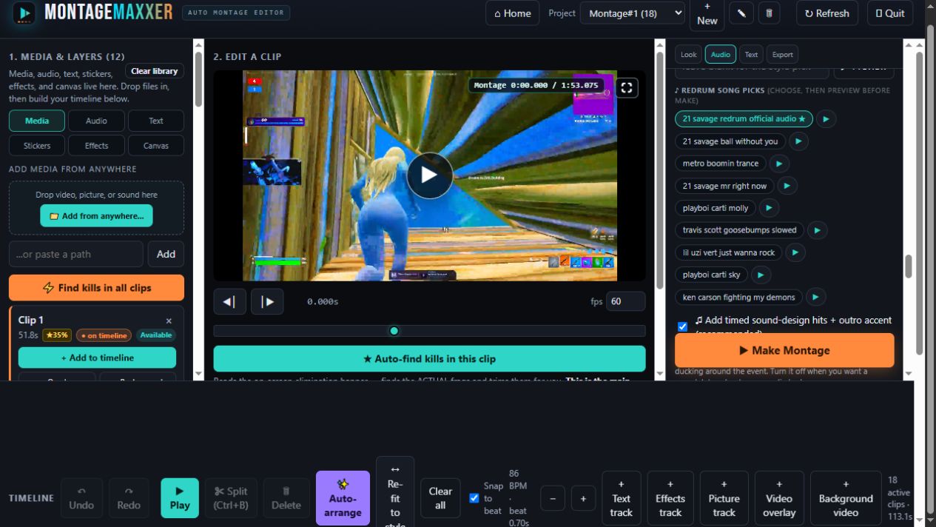936x527 pixels.
Task: Remove Clip 1 with its X icon
Action: [x=169, y=320]
